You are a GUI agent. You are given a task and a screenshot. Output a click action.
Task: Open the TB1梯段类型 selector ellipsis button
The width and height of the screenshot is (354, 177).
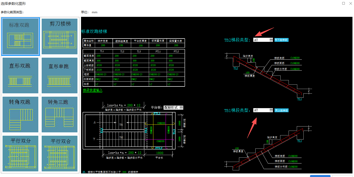[x=271, y=110]
